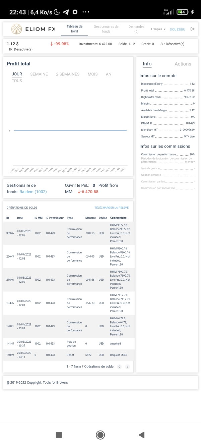
Task: Open the Tableau de bord tab
Action: [x=74, y=29]
